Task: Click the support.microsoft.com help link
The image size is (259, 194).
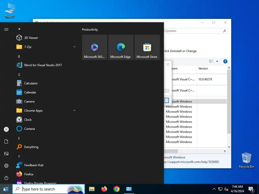Action: tap(191, 162)
